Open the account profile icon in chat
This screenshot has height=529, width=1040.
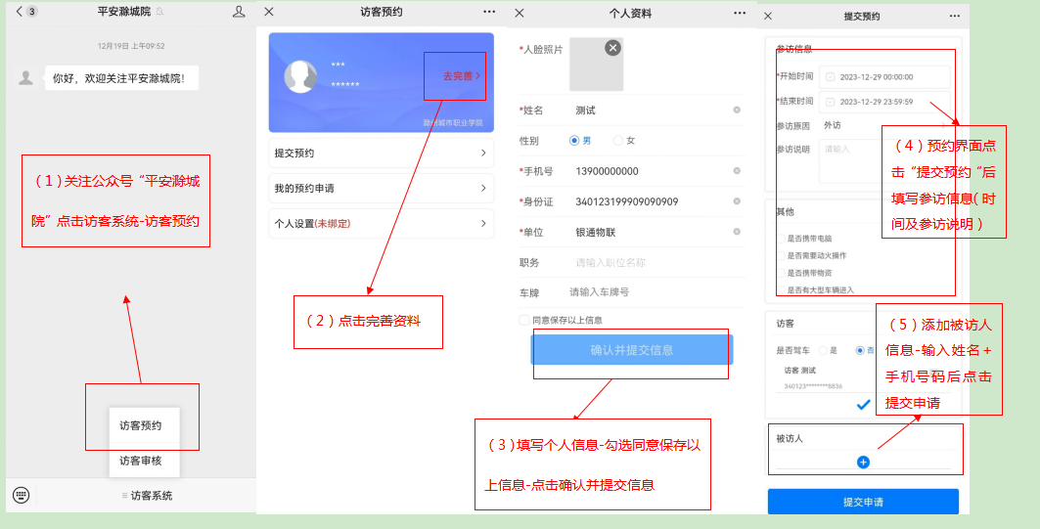tap(239, 12)
